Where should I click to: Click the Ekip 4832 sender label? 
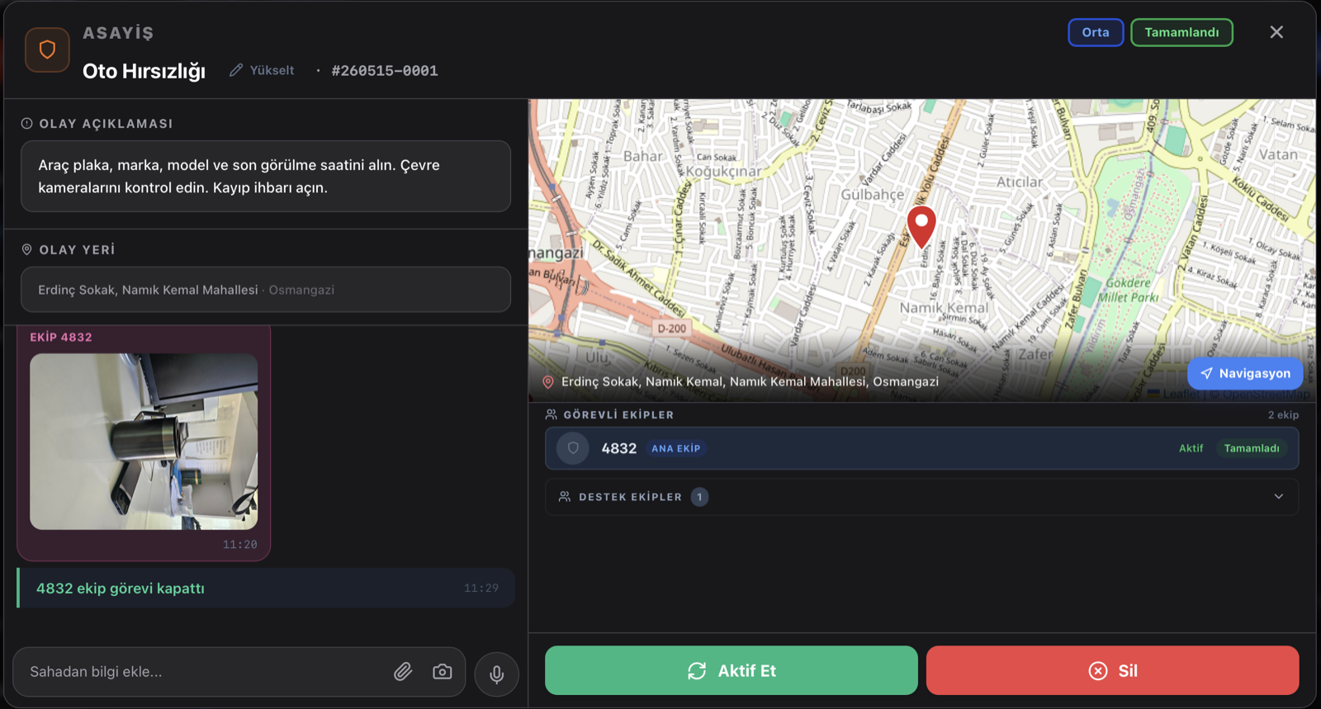pyautogui.click(x=61, y=337)
